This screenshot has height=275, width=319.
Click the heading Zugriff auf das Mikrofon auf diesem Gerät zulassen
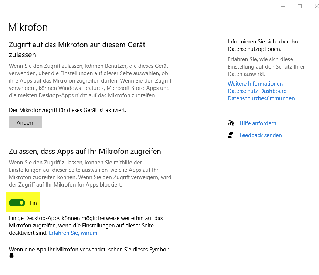point(77,49)
